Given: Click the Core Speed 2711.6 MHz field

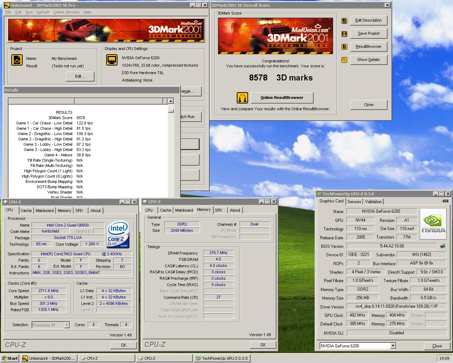Looking at the screenshot, I should tap(48, 291).
